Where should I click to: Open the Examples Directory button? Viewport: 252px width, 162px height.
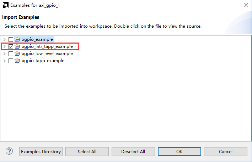41,152
